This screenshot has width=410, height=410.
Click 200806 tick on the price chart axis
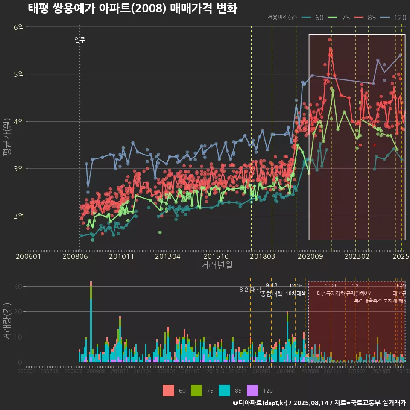[x=75, y=256]
